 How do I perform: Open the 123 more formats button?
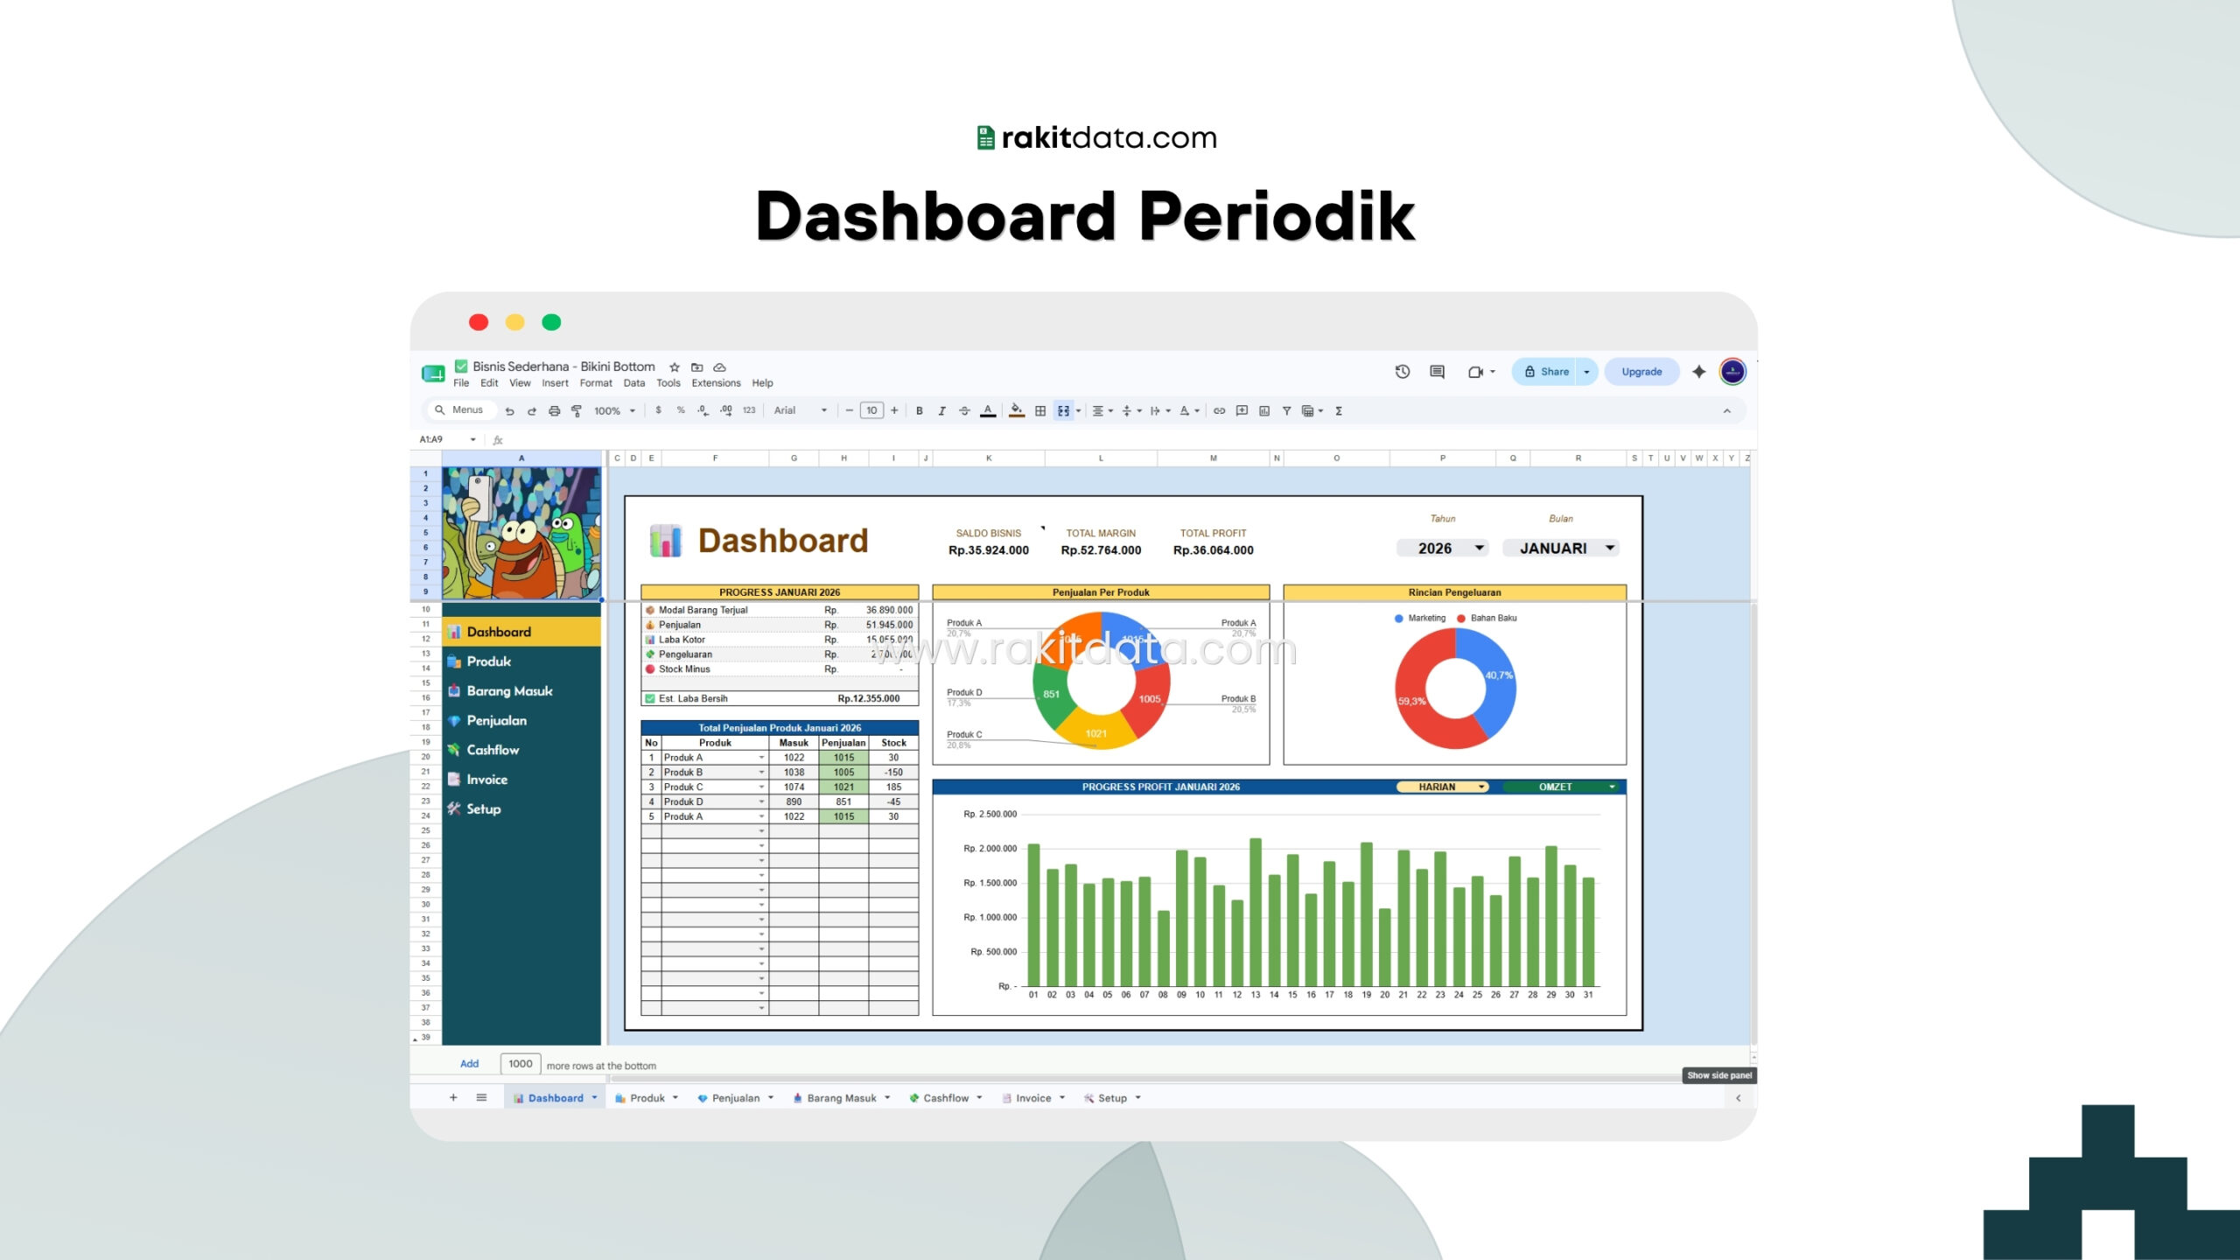coord(749,410)
